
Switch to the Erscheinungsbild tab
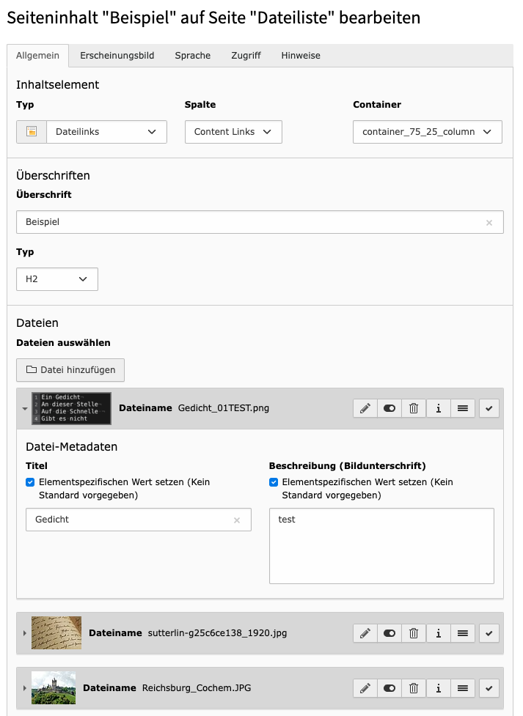(117, 56)
